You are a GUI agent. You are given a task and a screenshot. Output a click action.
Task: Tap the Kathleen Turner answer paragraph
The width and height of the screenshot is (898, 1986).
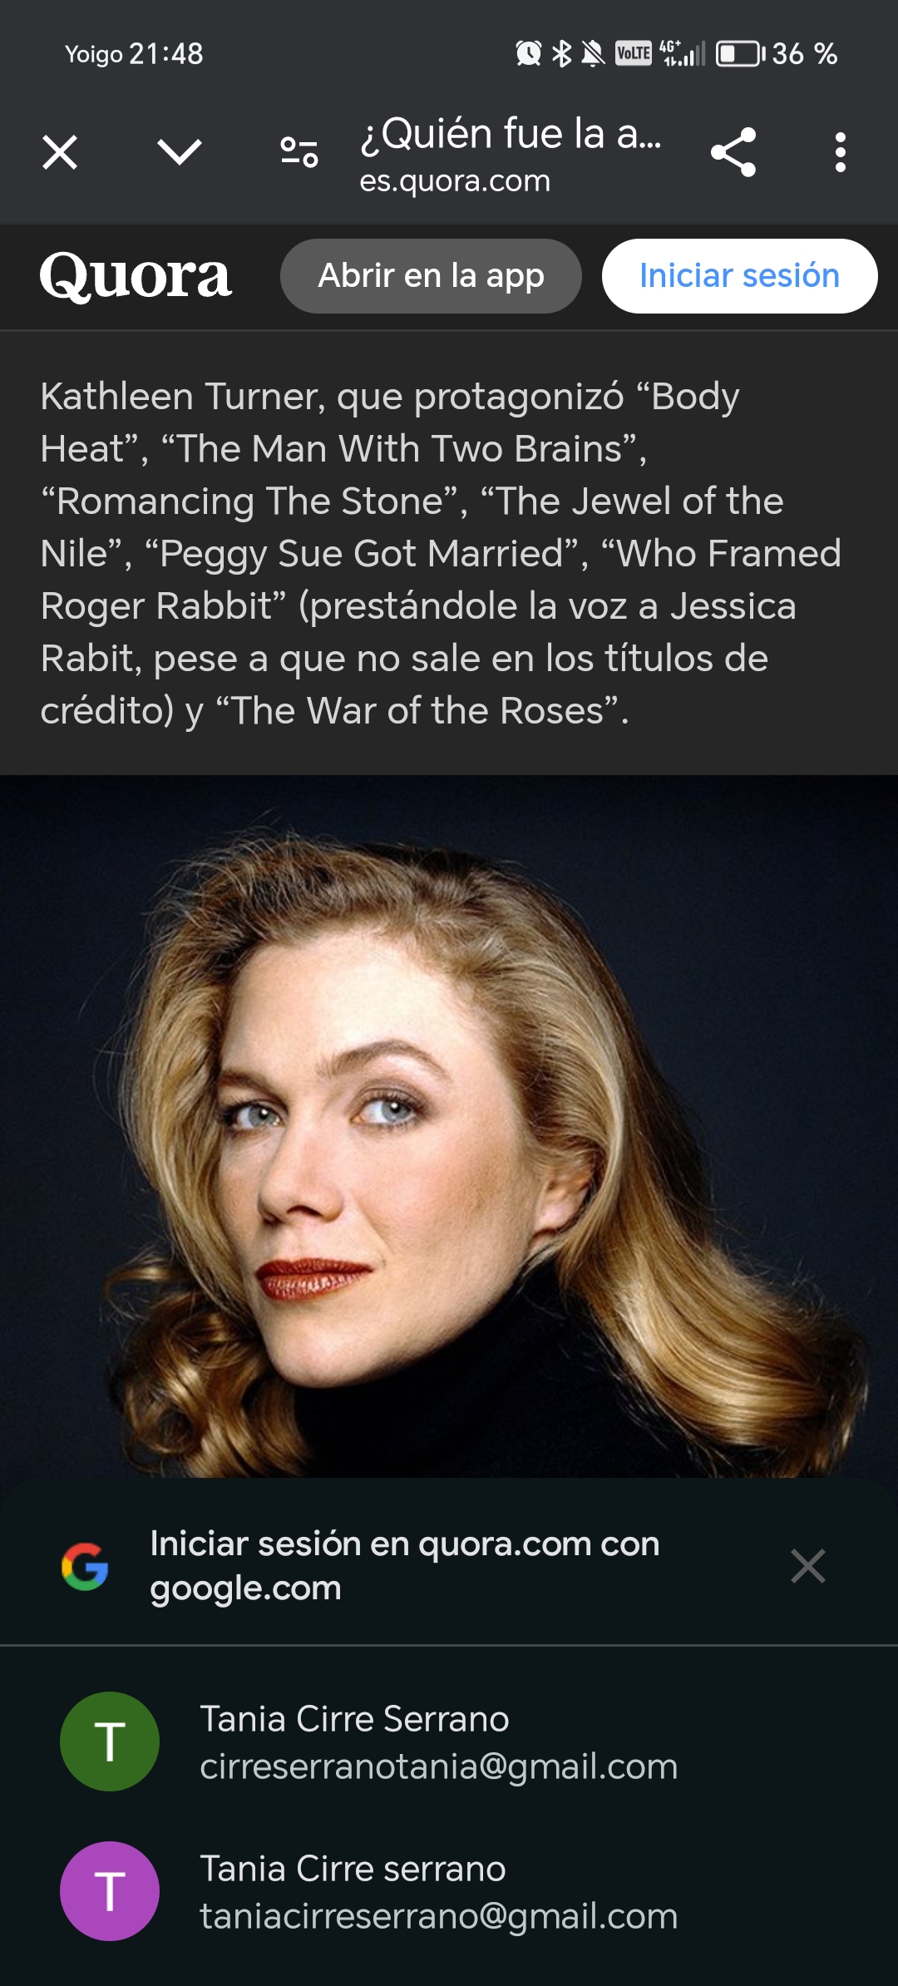(441, 554)
